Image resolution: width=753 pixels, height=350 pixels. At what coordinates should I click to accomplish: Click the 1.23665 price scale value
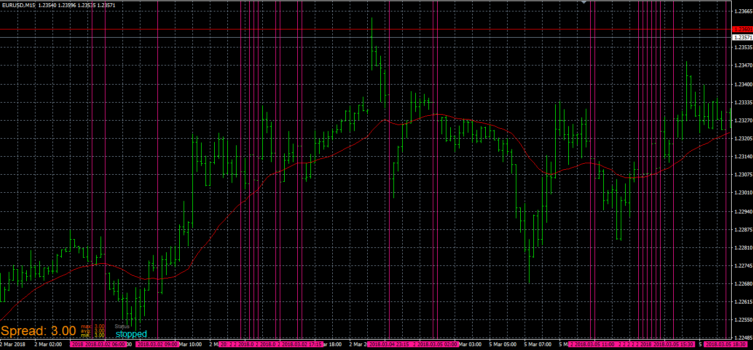(743, 11)
